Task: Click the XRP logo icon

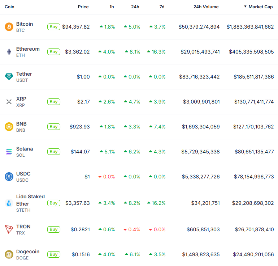Action: [9, 102]
